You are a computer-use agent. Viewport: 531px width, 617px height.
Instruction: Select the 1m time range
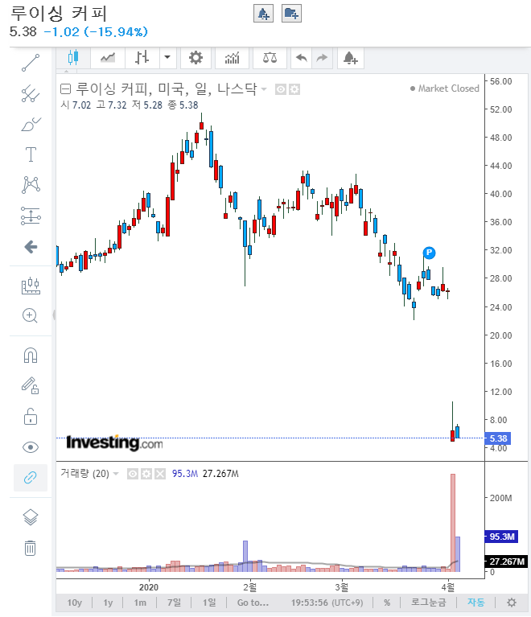140,603
